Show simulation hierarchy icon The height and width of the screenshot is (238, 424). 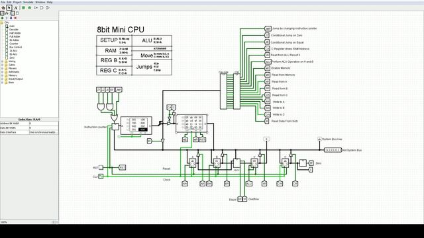[x=7, y=13]
